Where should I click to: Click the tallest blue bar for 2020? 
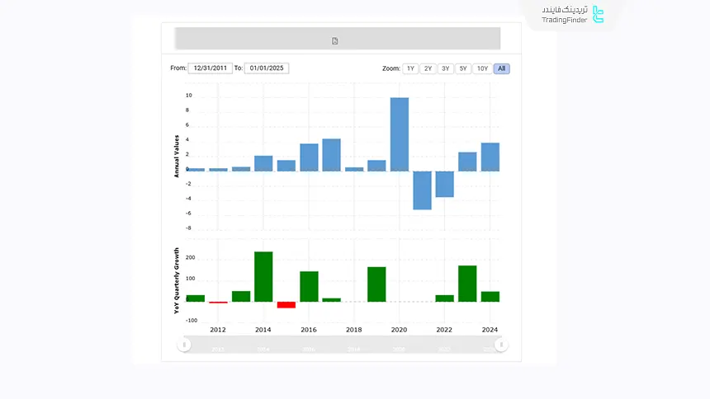pyautogui.click(x=400, y=134)
